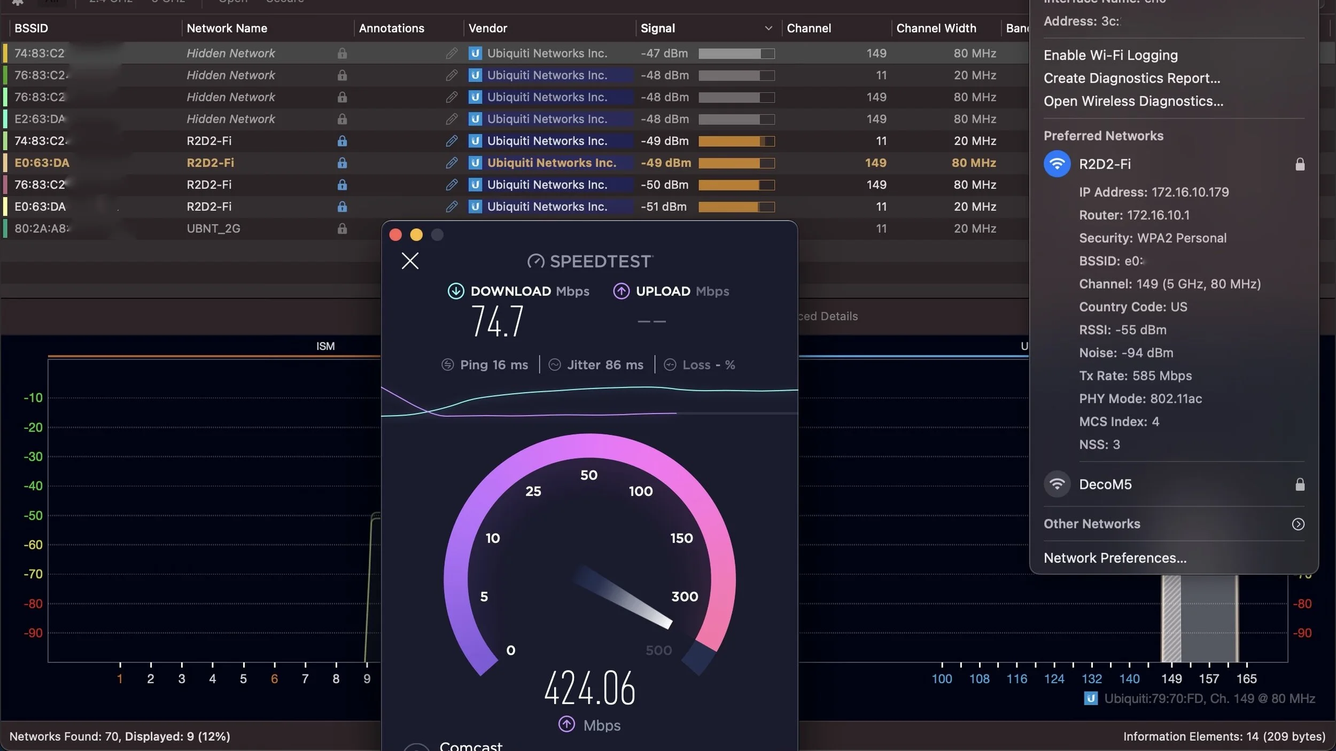
Task: Select the DecoM5 preferred network
Action: (x=1105, y=484)
